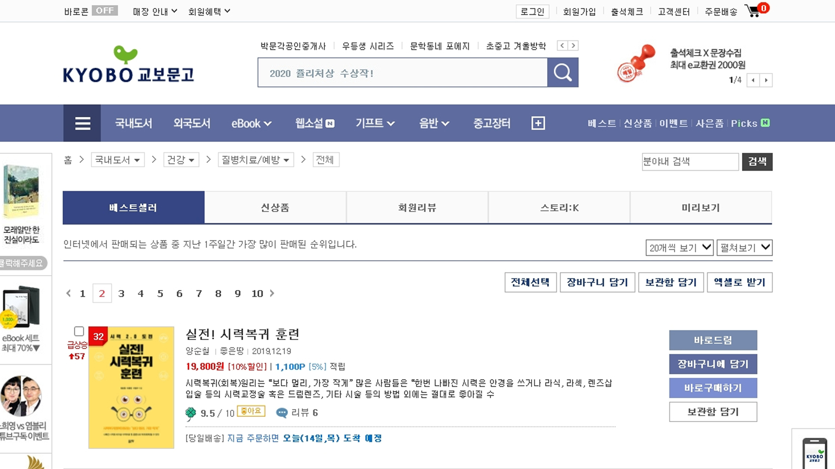Open the 회원리뷰 tab

click(417, 208)
